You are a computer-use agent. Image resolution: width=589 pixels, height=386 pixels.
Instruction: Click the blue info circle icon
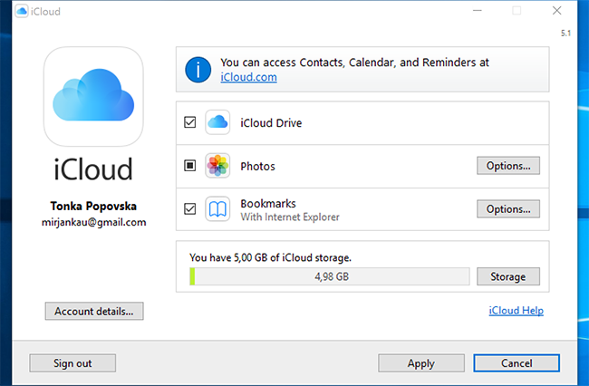point(198,70)
